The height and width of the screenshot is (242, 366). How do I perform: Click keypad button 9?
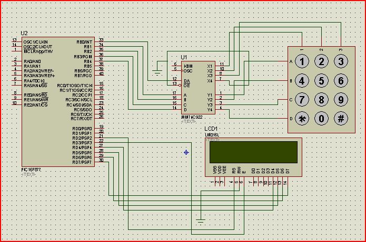[x=341, y=100]
